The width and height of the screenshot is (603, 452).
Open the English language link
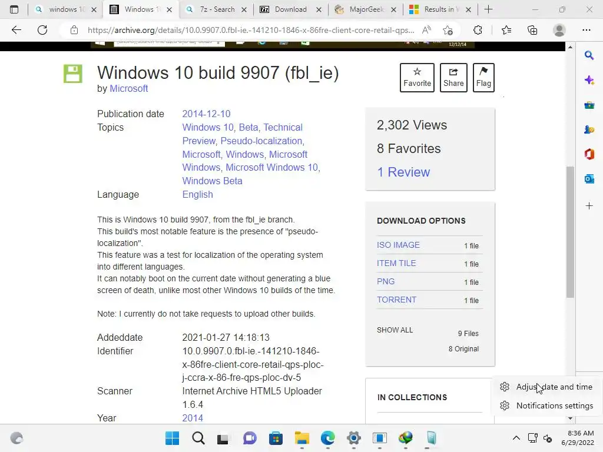(x=197, y=194)
